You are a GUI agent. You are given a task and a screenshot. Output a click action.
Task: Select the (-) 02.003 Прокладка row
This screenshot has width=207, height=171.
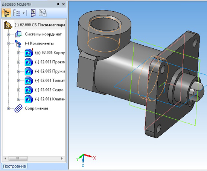pos(50,62)
